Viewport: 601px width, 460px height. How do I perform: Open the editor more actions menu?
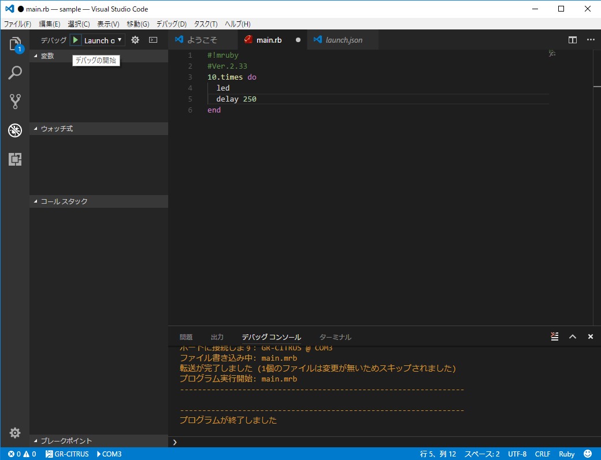coord(591,40)
